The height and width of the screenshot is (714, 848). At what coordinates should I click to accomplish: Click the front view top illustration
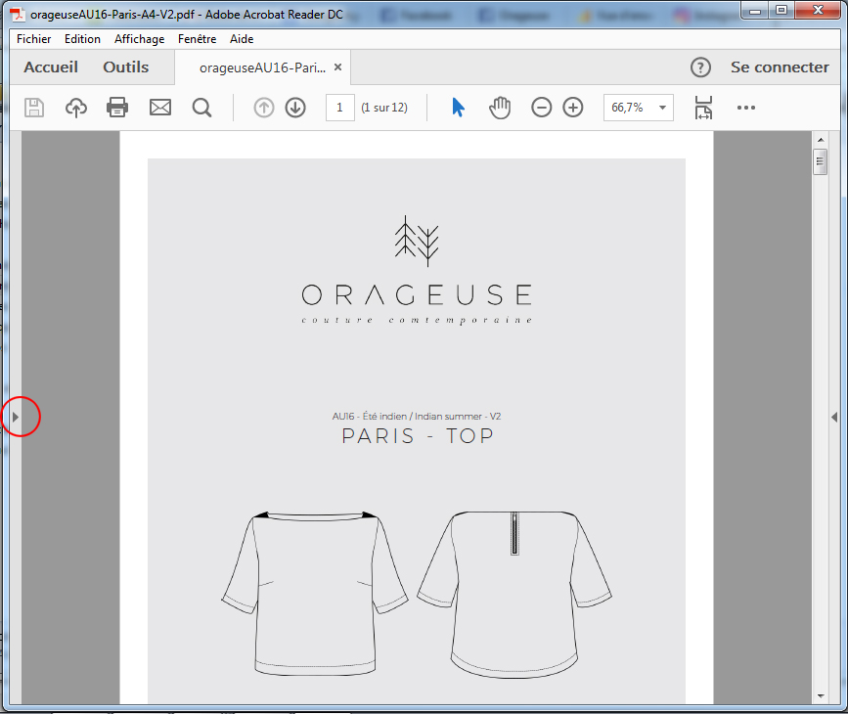click(315, 594)
